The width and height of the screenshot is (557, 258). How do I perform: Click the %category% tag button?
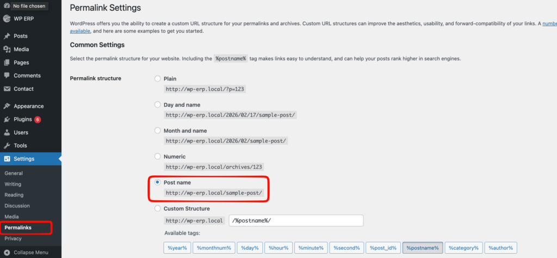[x=463, y=248]
